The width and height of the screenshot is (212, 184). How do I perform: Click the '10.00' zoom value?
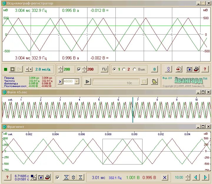179,178
